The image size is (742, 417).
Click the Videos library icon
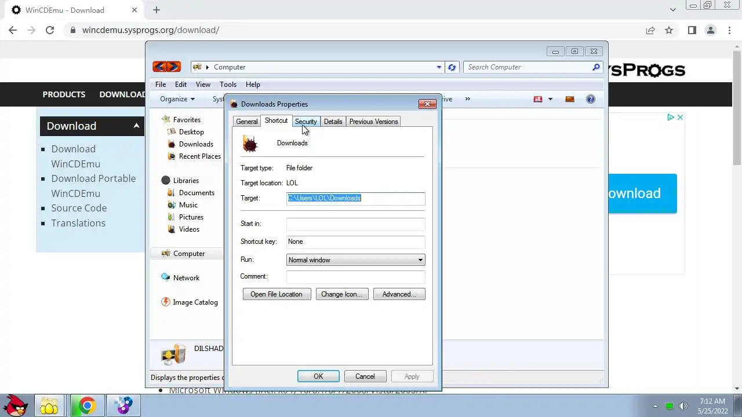point(172,229)
